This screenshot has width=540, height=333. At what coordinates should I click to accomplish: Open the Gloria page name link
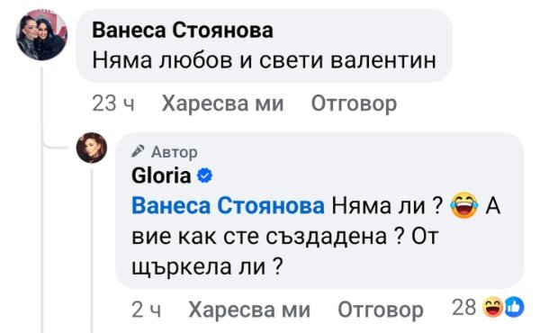pos(161,175)
